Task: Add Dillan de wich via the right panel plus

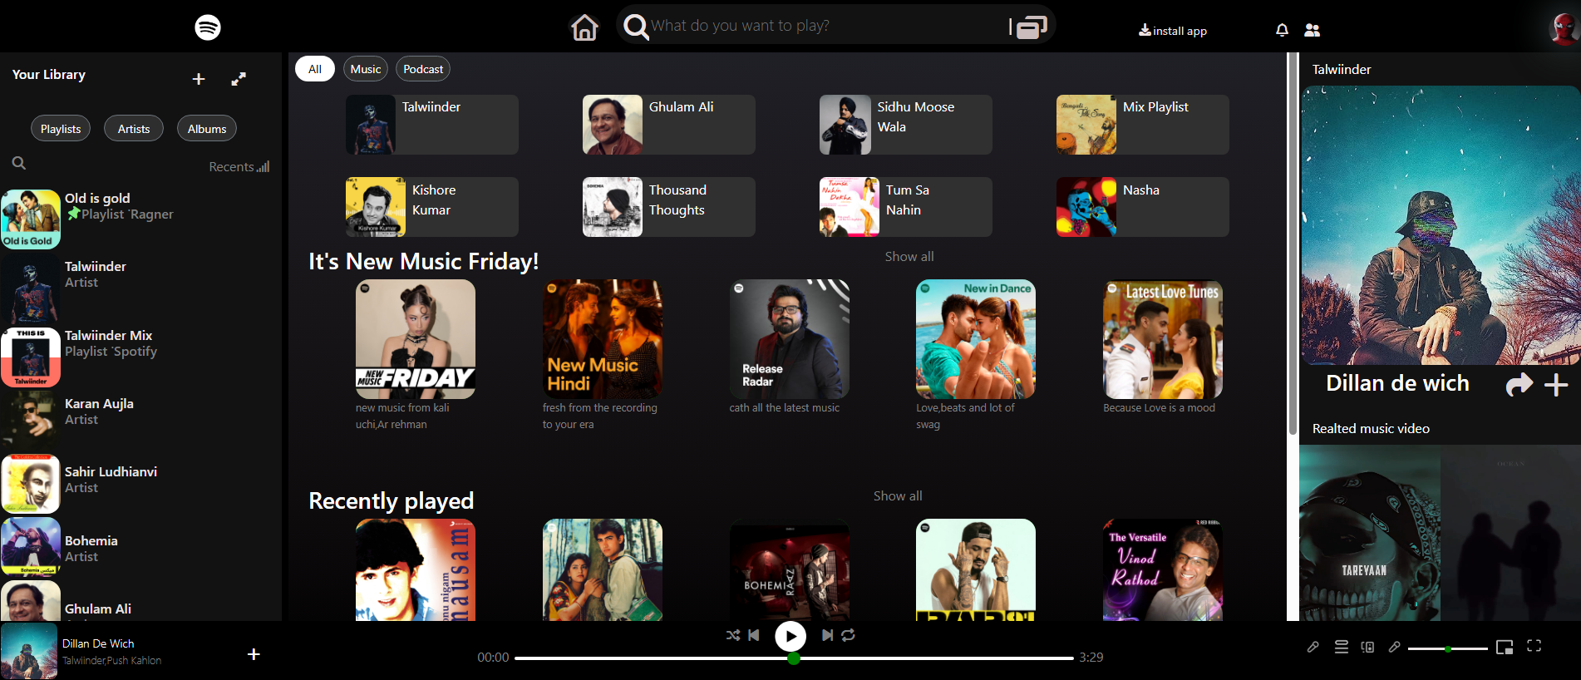Action: 1556,385
